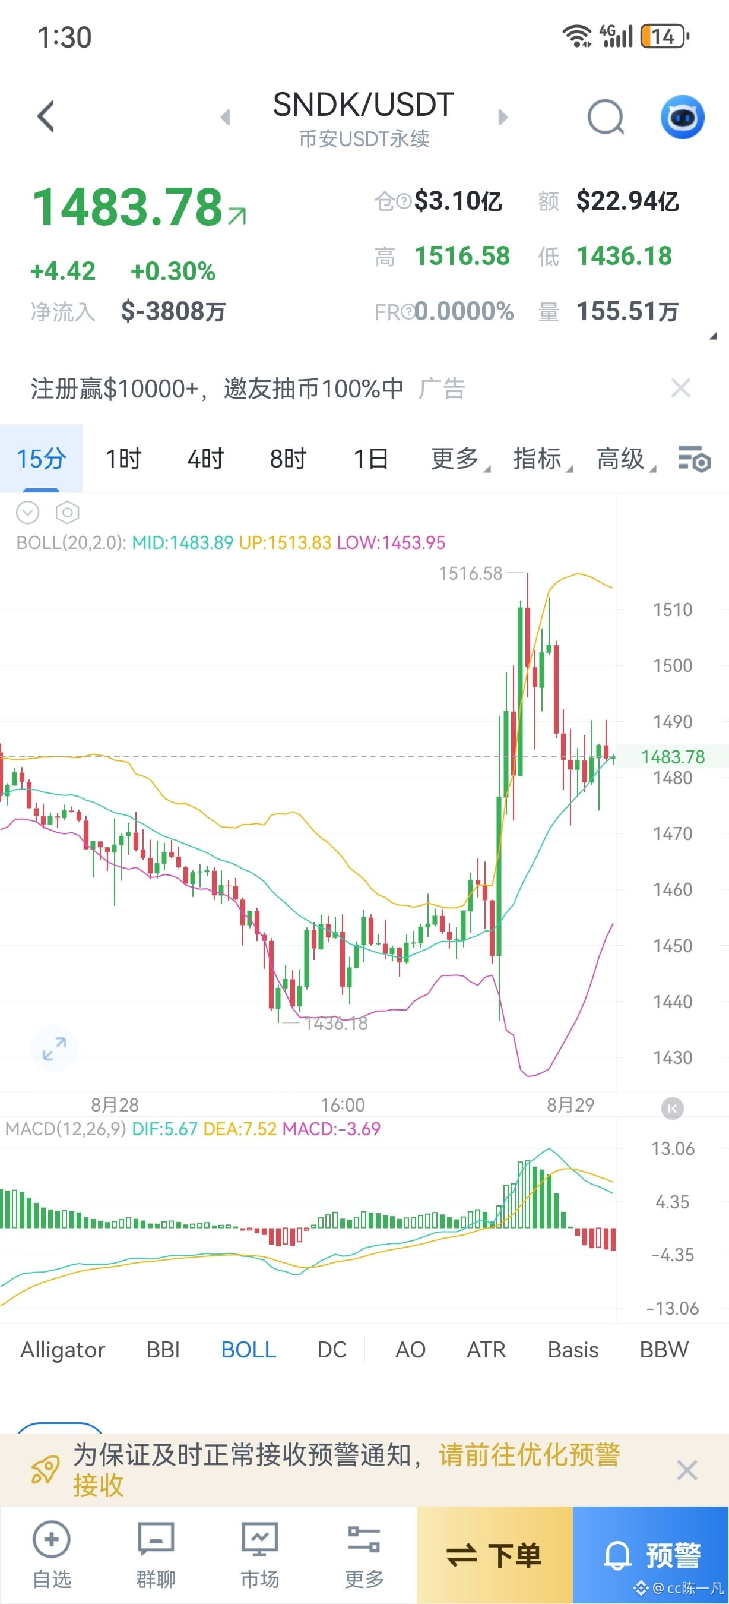The image size is (729, 1604).
Task: Open the blue robot assistant icon
Action: 682,117
